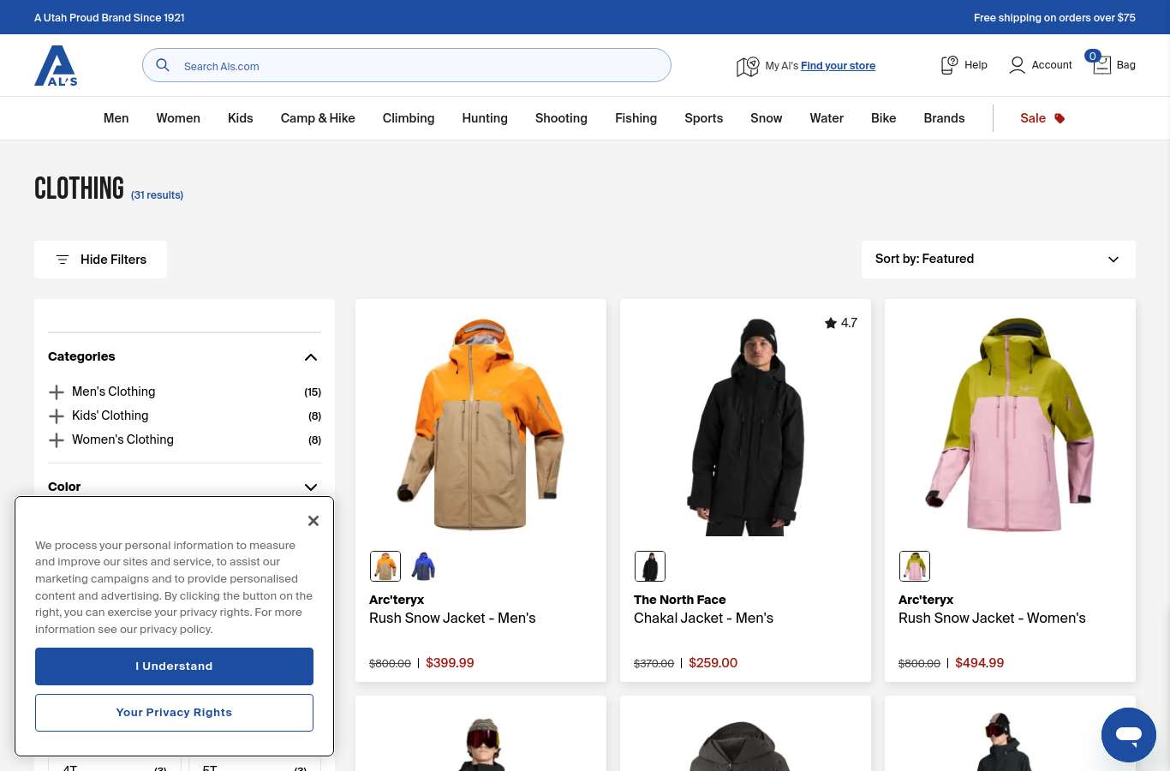Open the Women menu
The width and height of the screenshot is (1170, 771).
(x=178, y=118)
